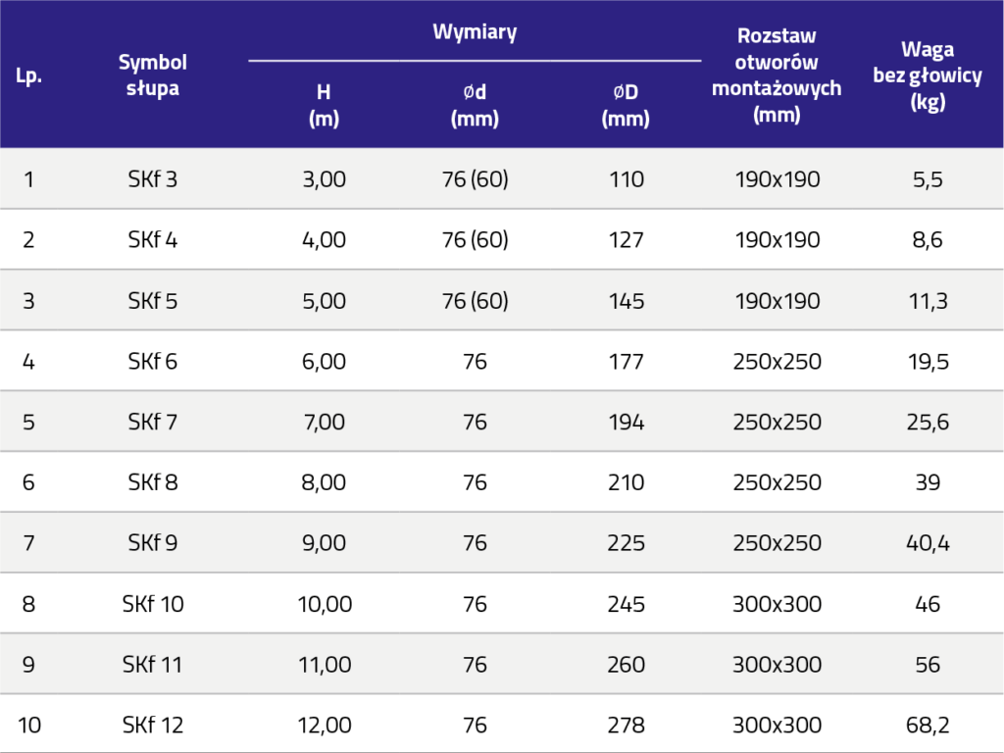
Task: Select the SKf 9 symbol cell
Action: click(152, 544)
